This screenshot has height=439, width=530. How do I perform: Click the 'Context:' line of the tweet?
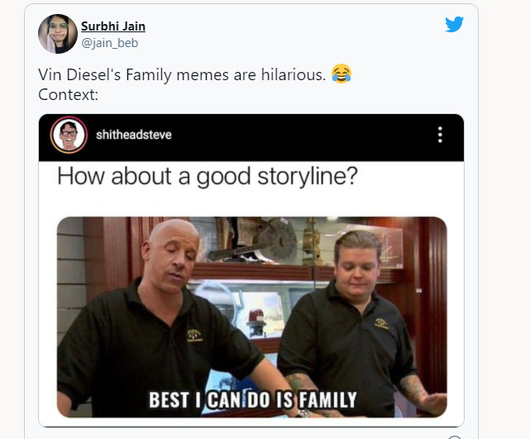click(68, 94)
